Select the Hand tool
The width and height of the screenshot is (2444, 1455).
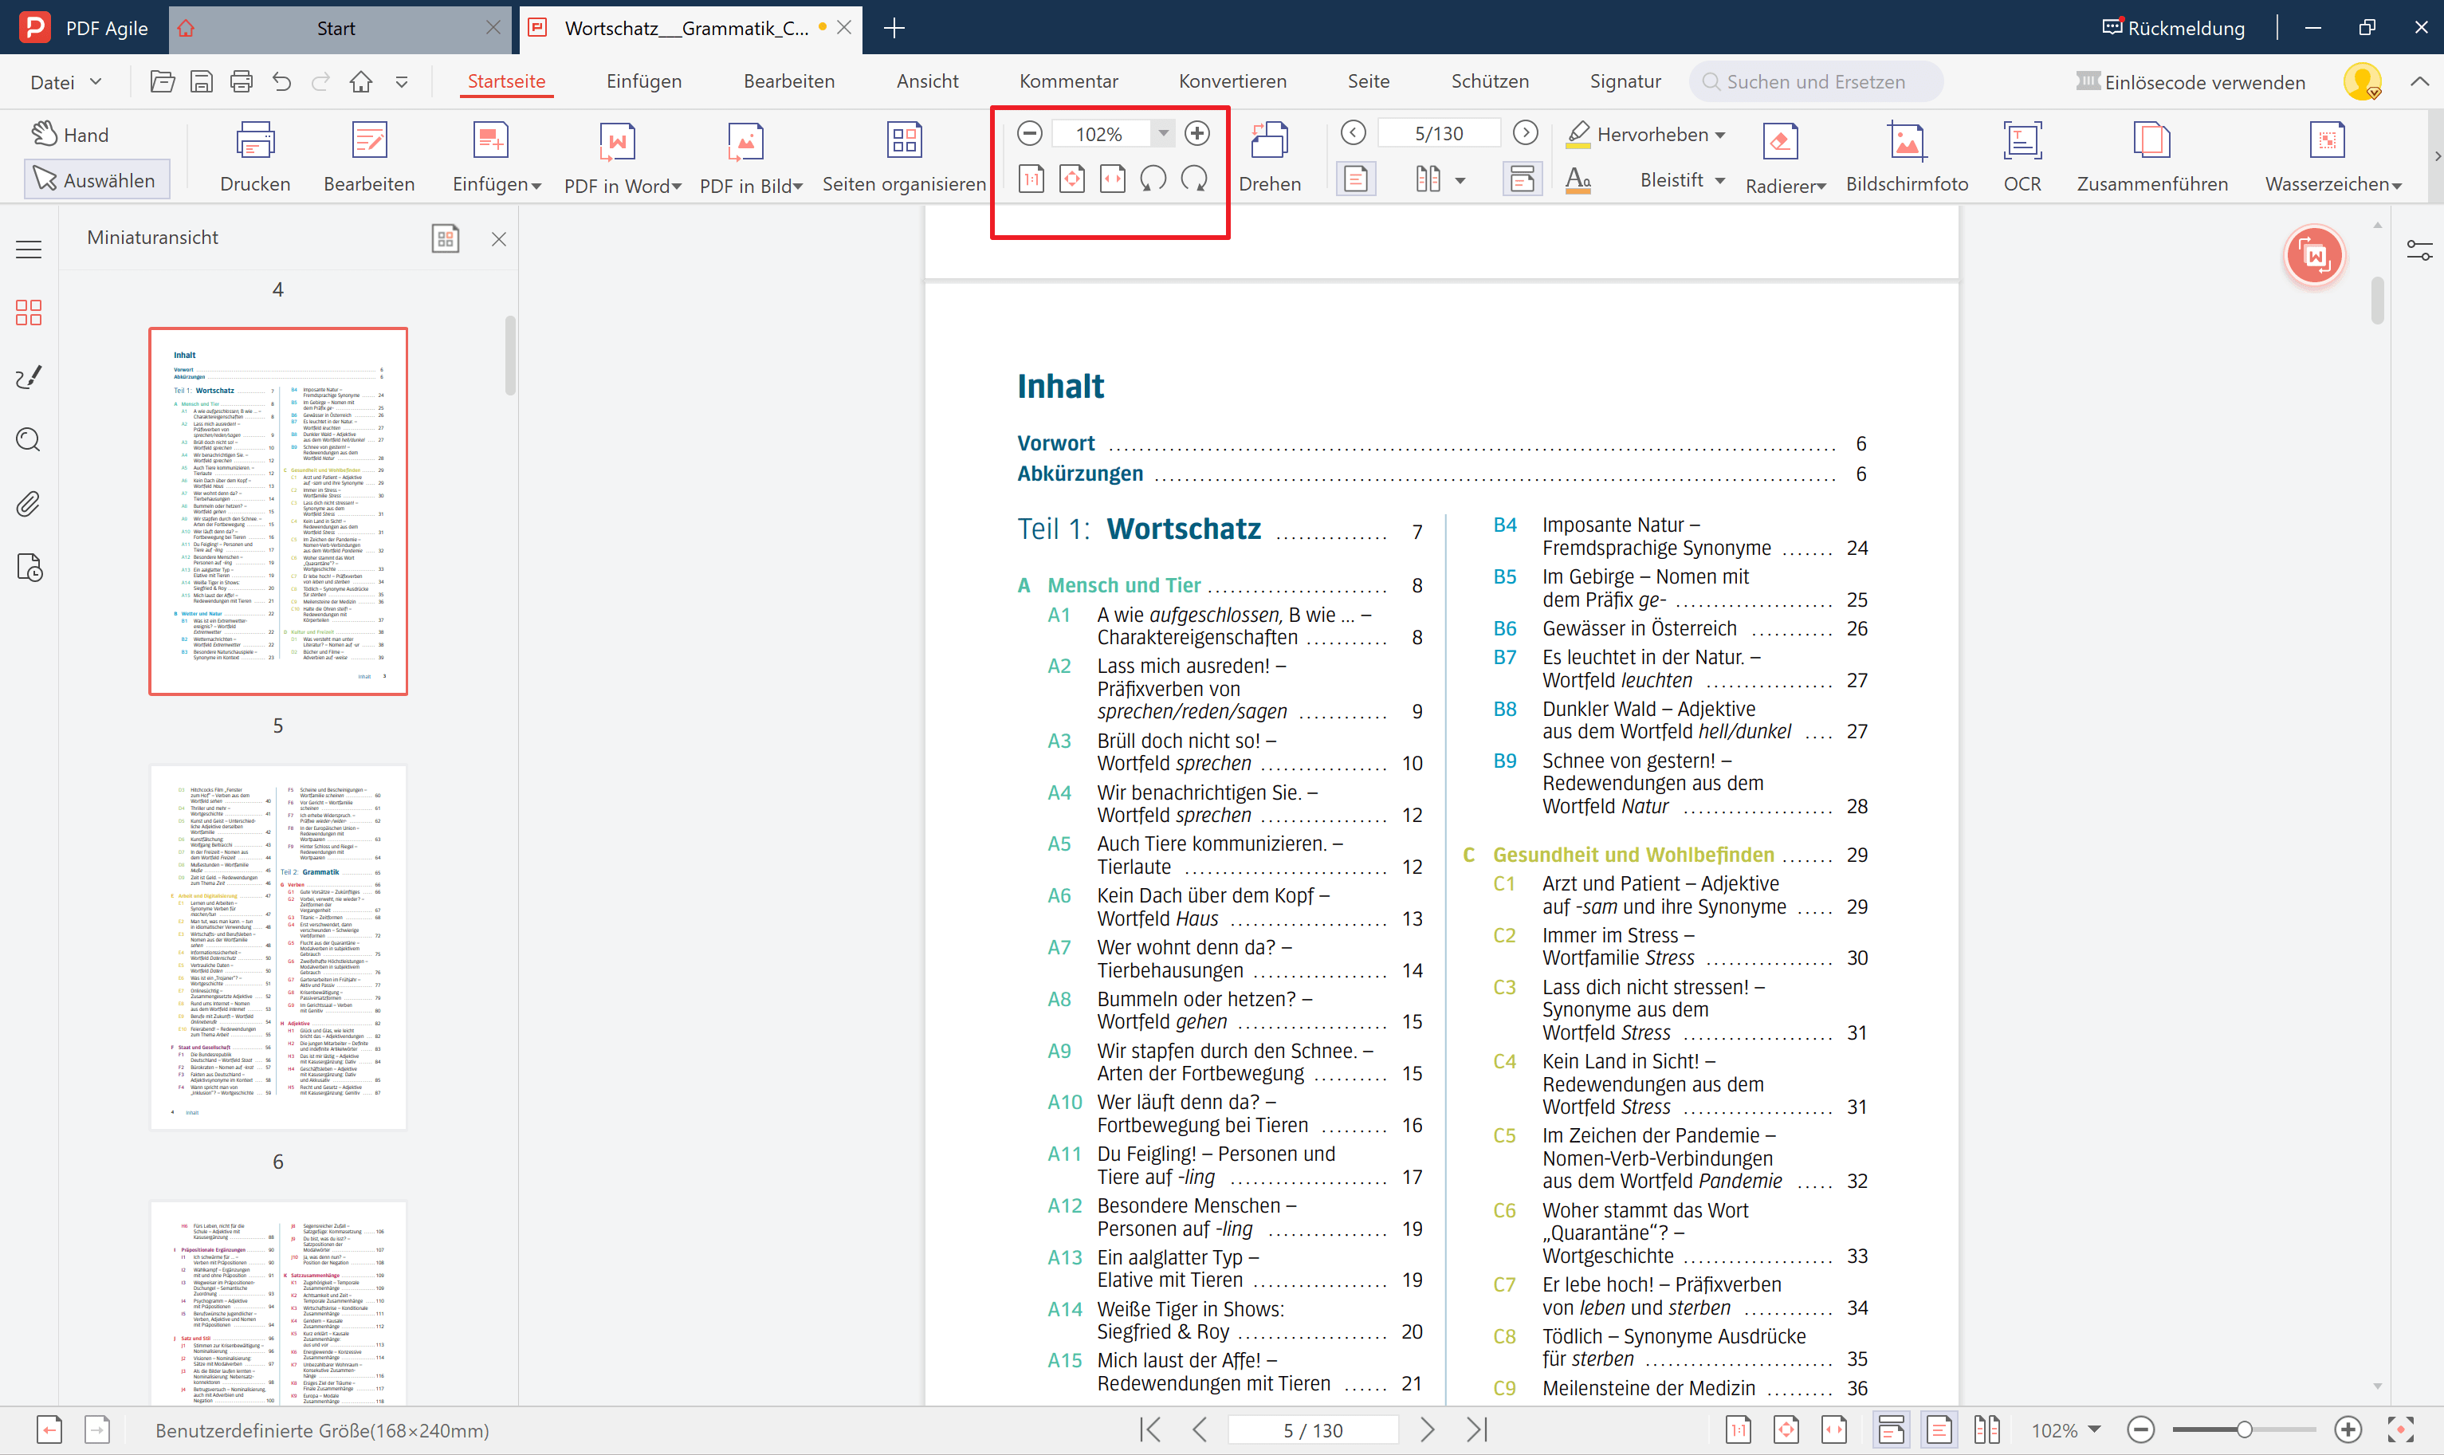69,134
